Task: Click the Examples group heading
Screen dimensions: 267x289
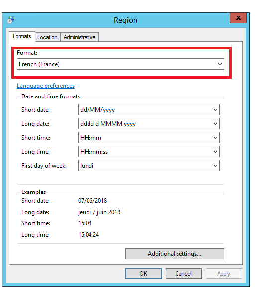Action: click(x=33, y=192)
